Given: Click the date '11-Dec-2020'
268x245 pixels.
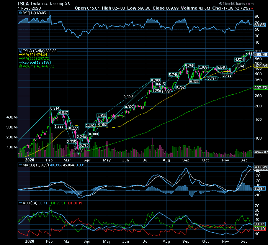Looking at the screenshot, I should [x=29, y=8].
